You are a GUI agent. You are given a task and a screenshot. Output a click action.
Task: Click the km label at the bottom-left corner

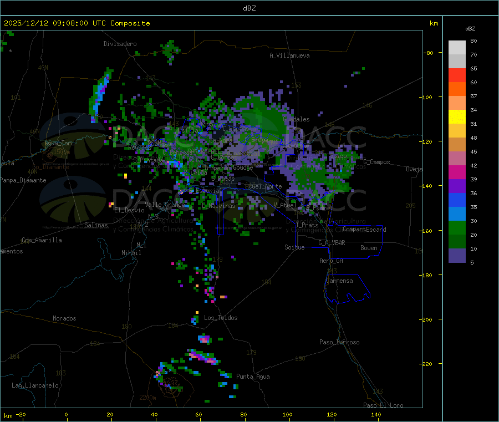click(x=8, y=416)
